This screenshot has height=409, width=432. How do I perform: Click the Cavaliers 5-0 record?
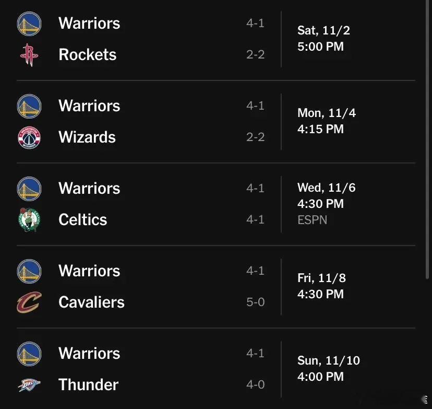256,302
